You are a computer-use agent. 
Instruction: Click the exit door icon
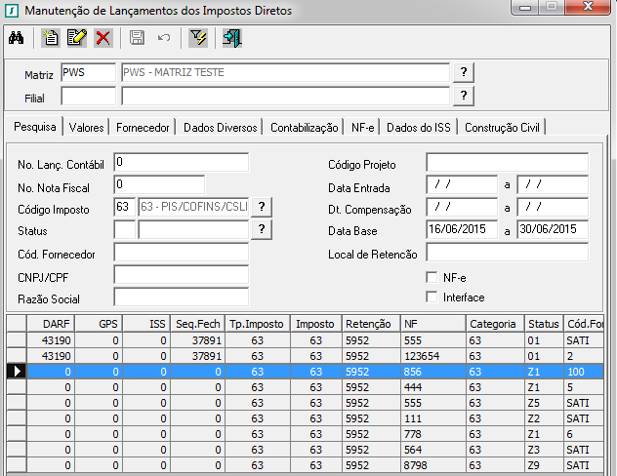(x=232, y=38)
